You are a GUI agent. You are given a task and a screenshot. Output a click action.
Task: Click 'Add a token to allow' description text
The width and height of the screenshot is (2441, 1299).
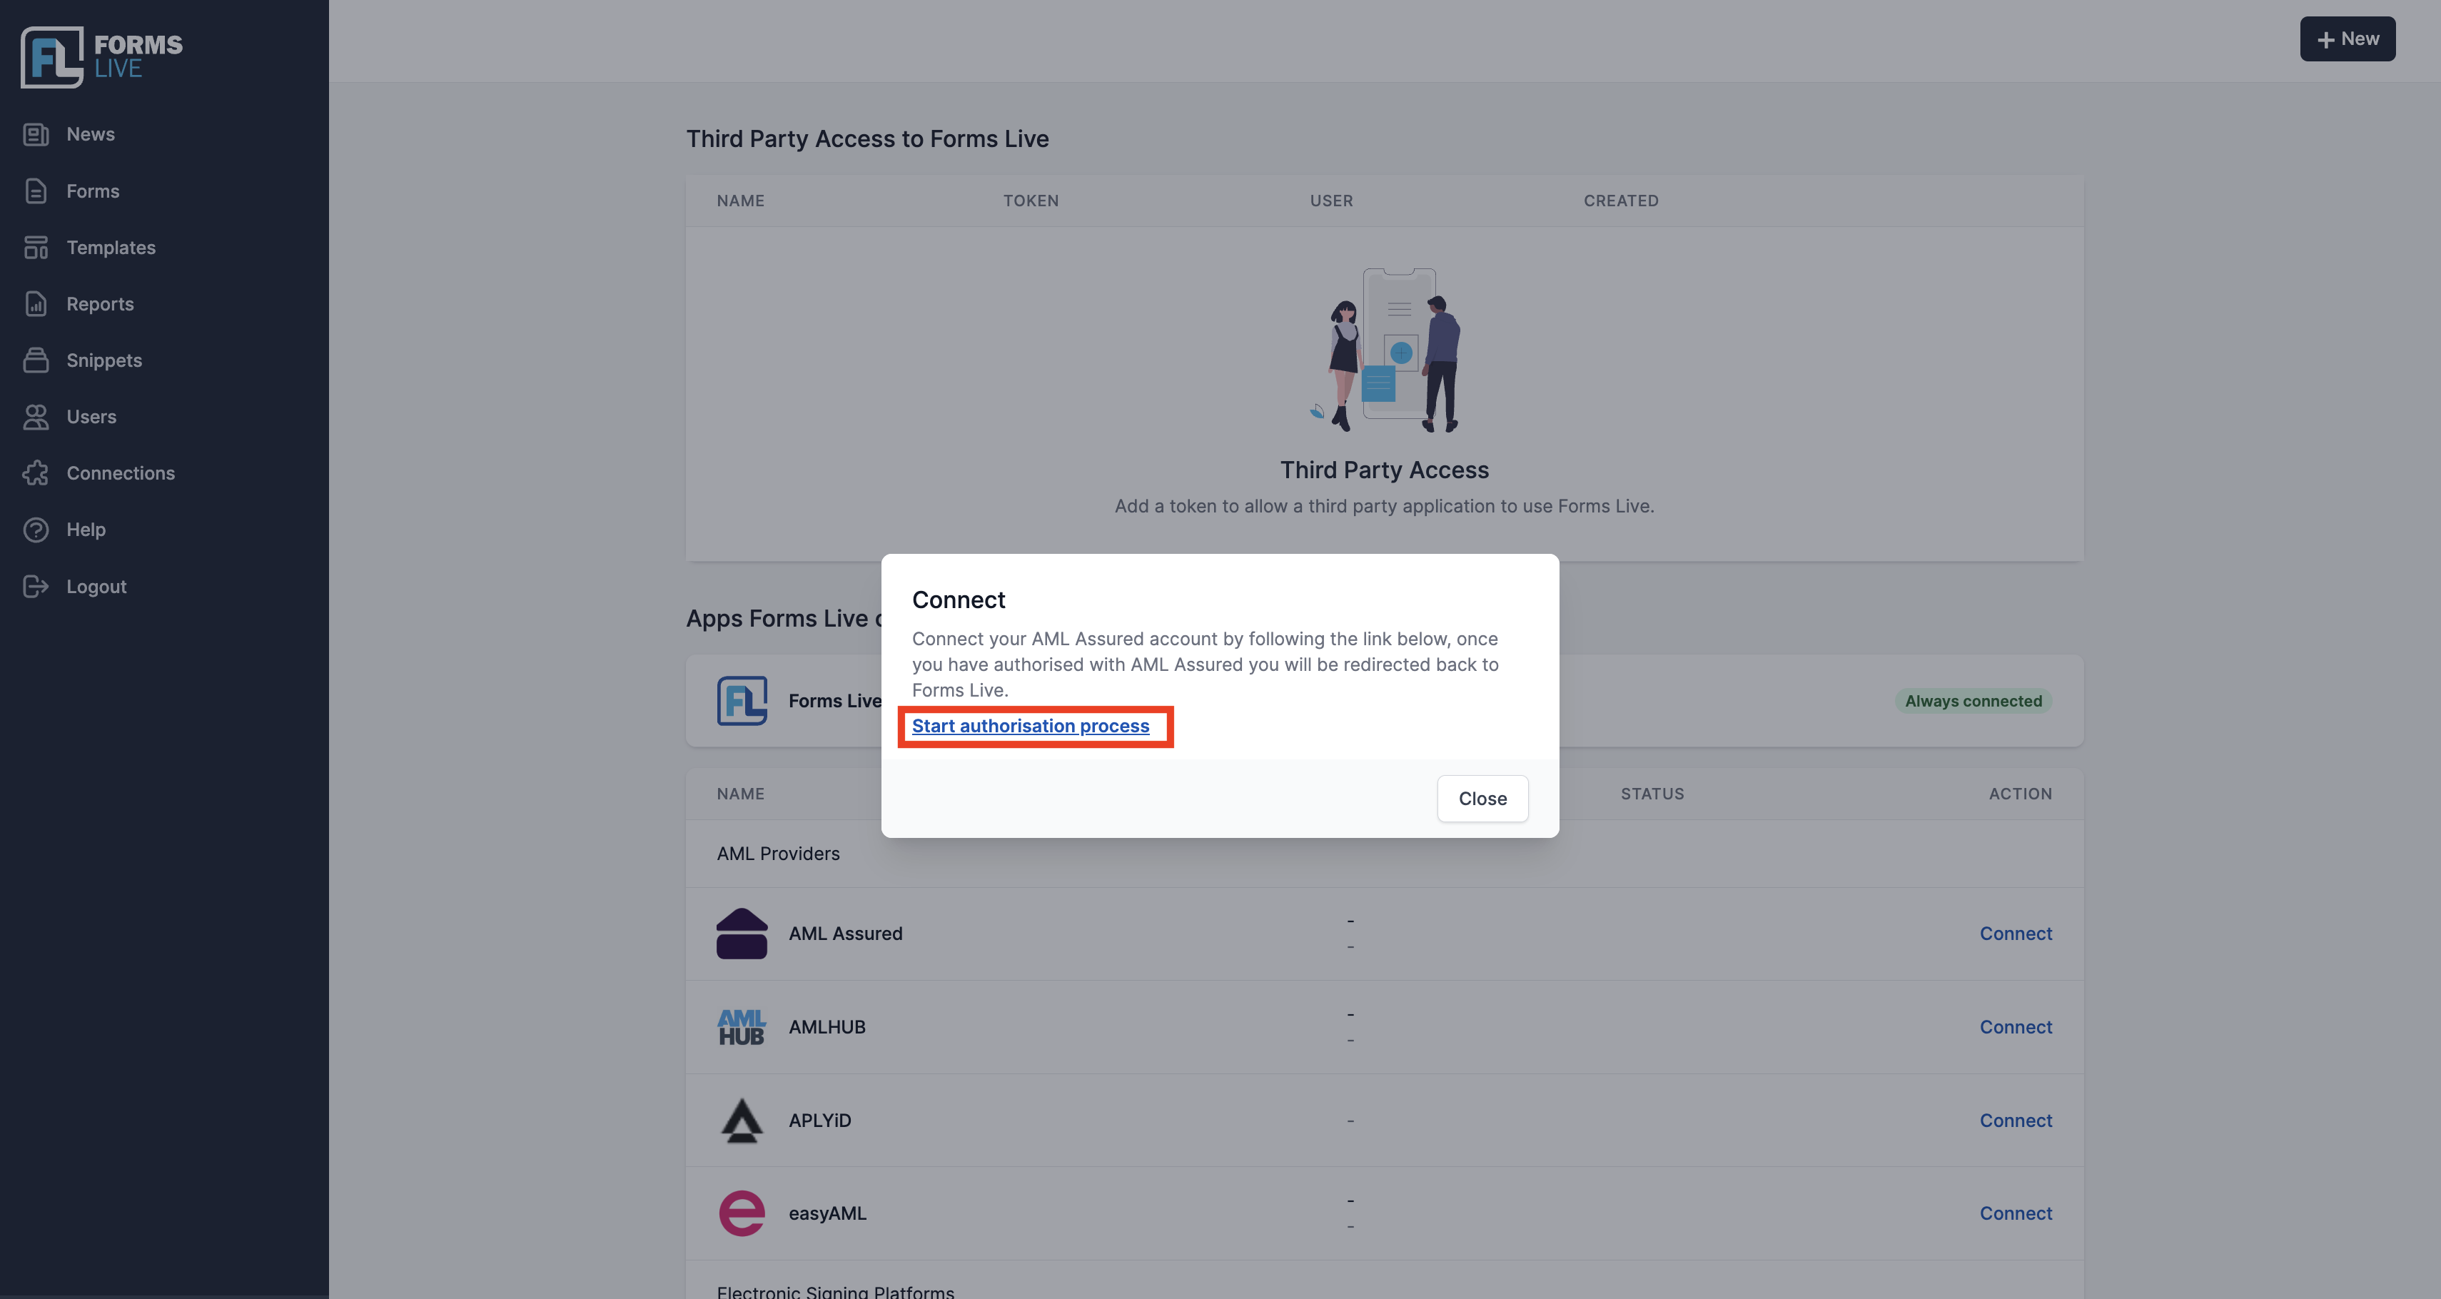(x=1385, y=506)
